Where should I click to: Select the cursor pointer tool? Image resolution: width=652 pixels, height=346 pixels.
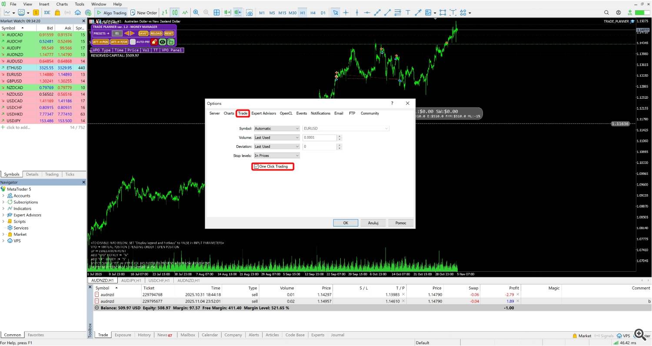(336, 13)
